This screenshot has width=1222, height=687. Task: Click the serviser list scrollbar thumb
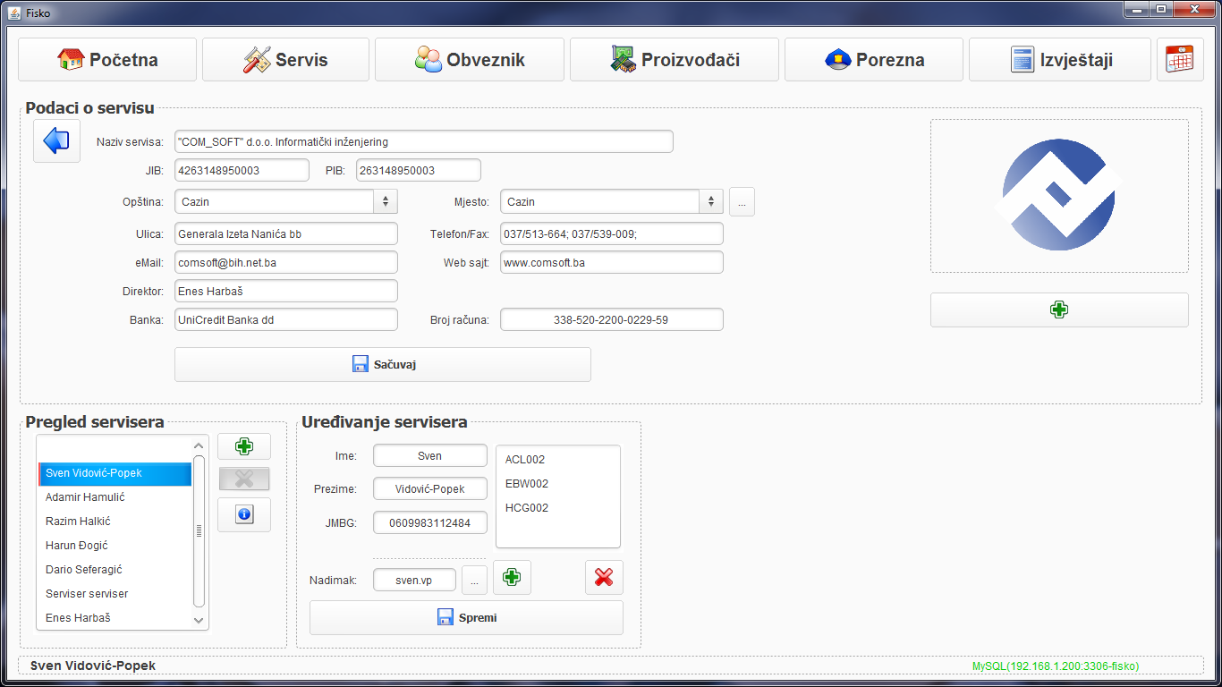click(x=199, y=531)
